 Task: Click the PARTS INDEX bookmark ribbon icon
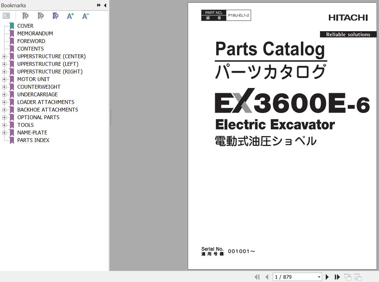pos(11,140)
